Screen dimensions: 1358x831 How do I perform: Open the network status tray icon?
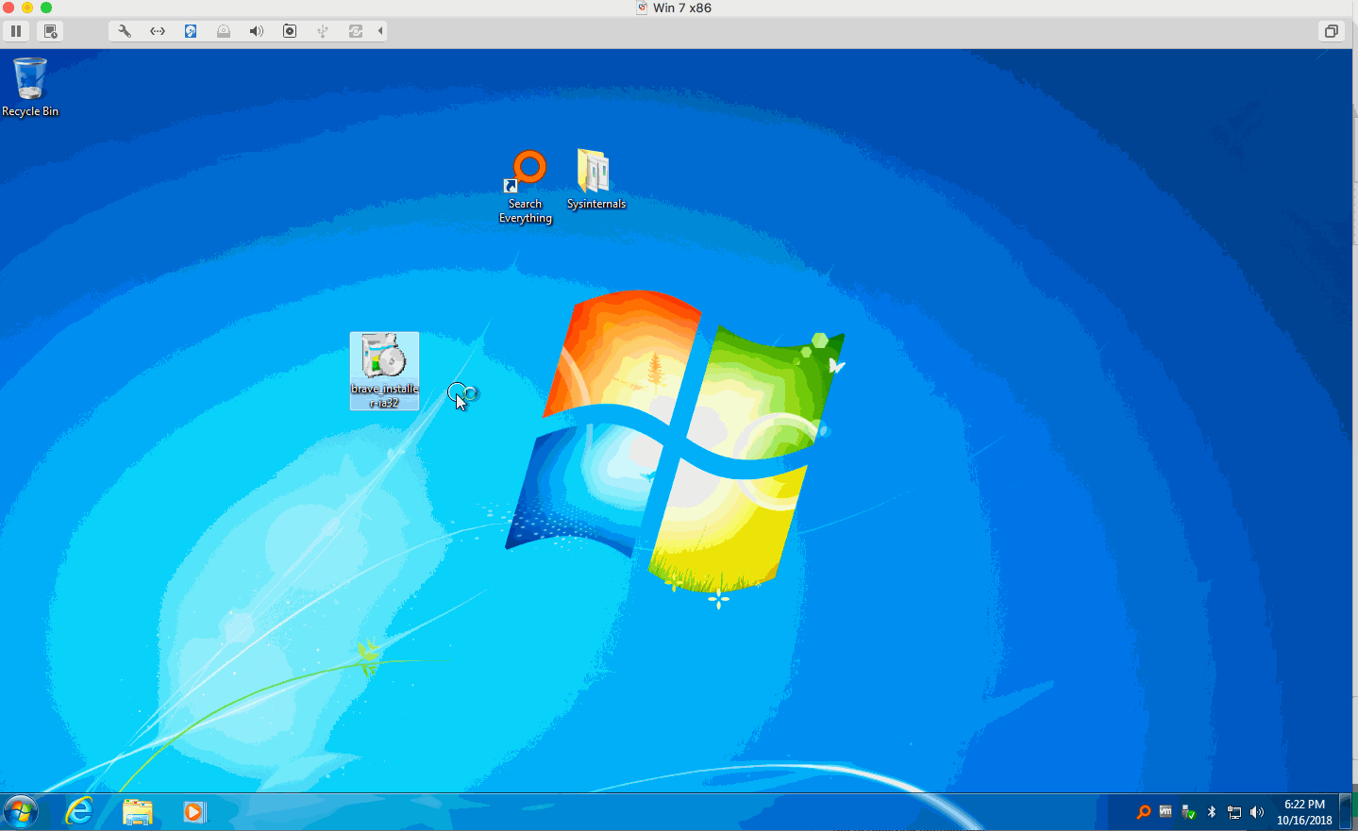click(x=1234, y=812)
